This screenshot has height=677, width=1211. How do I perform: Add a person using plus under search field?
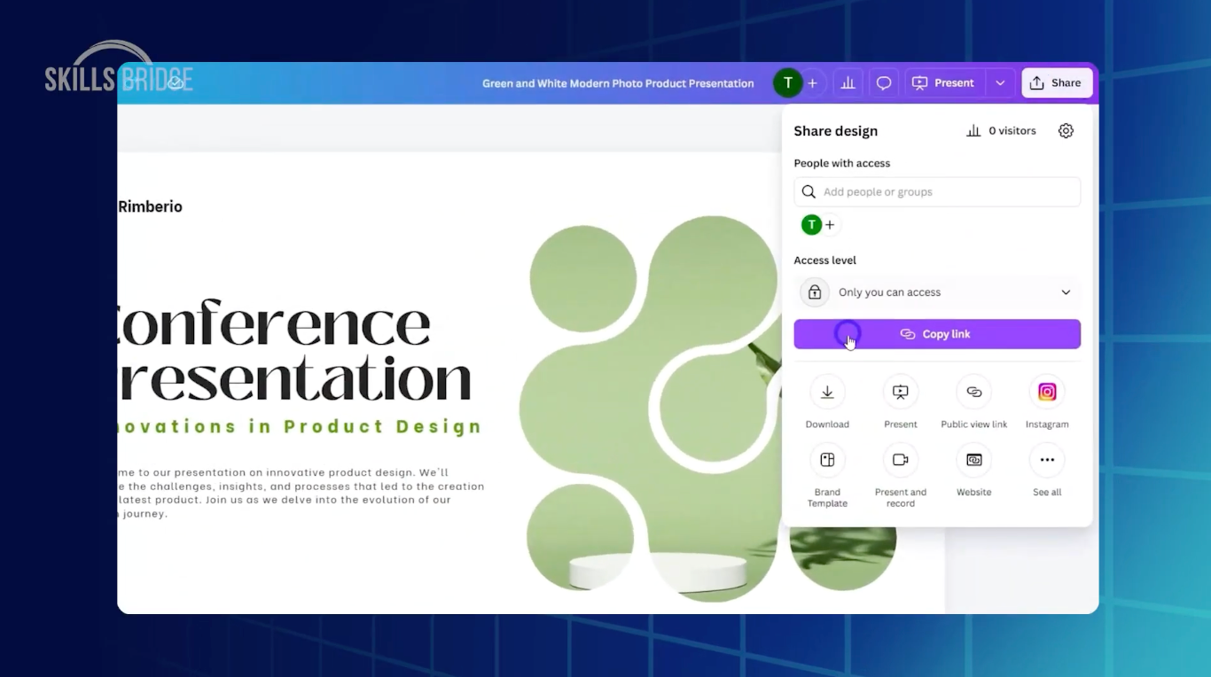pos(830,225)
